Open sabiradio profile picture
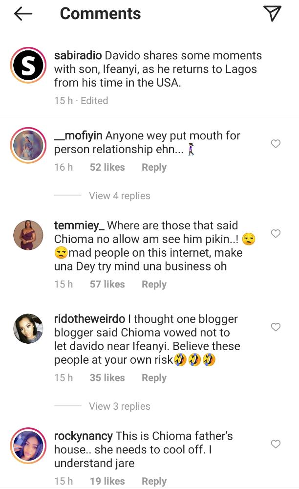This screenshot has width=299, height=489. coord(28,65)
